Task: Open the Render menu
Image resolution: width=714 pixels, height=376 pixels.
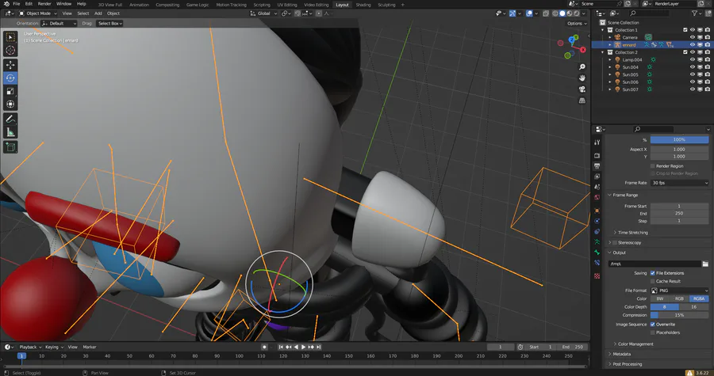Action: pos(44,4)
